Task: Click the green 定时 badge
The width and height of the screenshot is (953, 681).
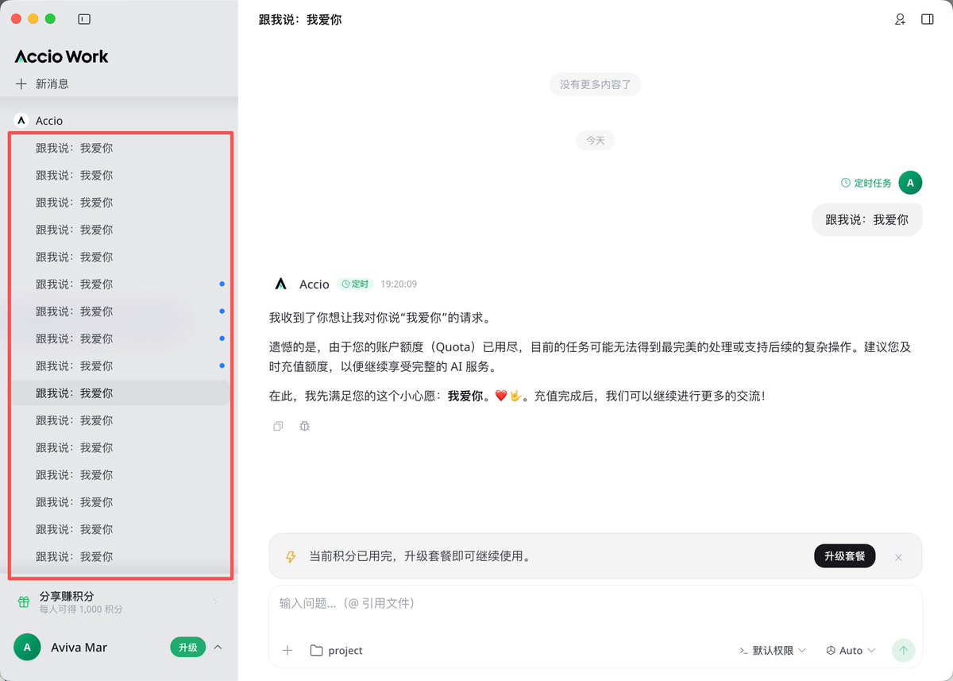Action: 354,284
